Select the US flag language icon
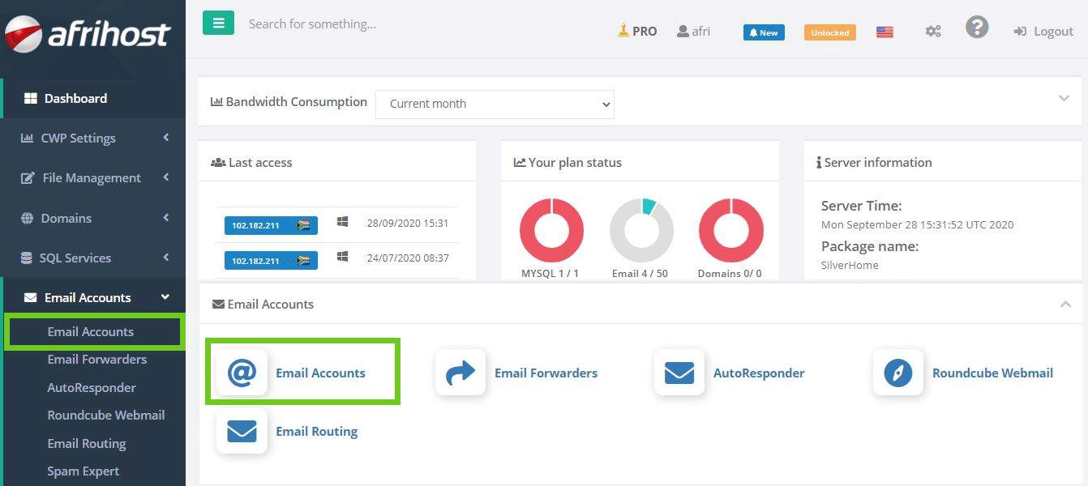 [x=885, y=32]
